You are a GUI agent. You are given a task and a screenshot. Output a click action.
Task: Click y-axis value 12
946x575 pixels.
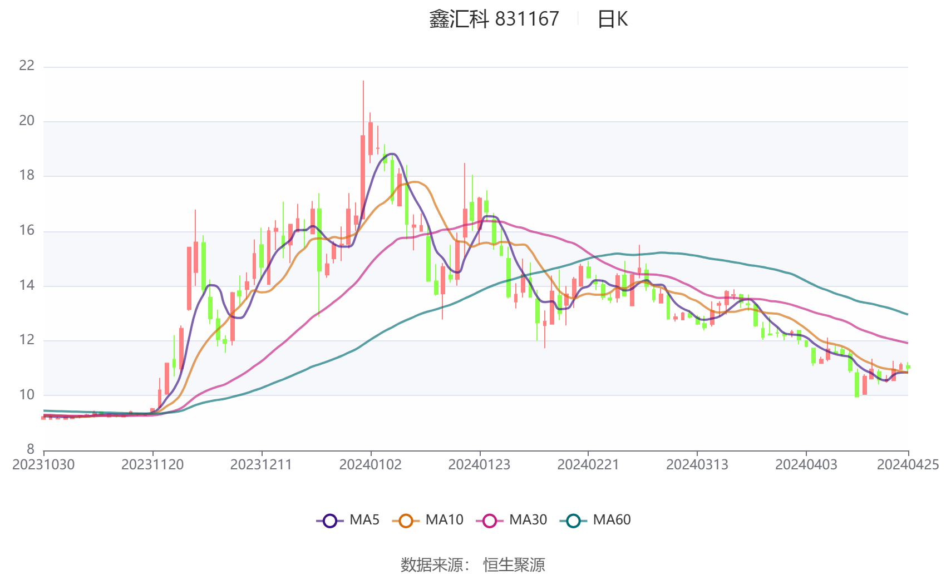point(27,340)
